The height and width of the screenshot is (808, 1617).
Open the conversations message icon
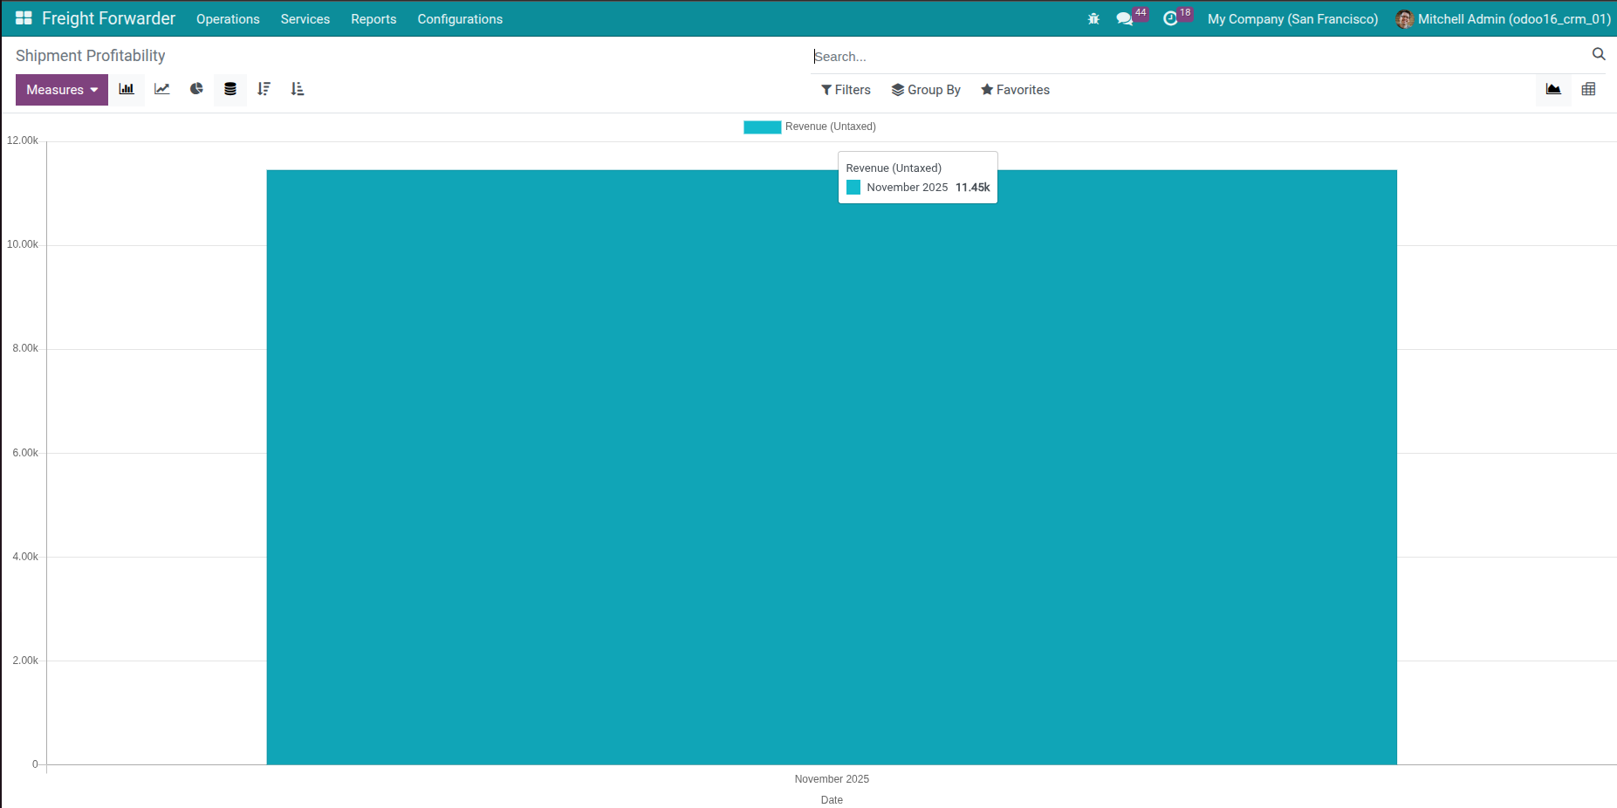(1125, 19)
